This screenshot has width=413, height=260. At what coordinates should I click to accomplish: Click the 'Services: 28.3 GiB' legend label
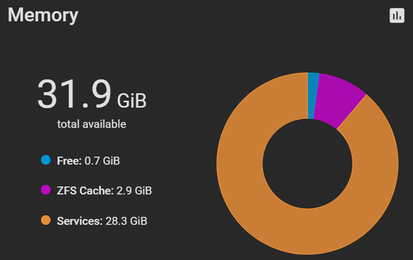(102, 221)
